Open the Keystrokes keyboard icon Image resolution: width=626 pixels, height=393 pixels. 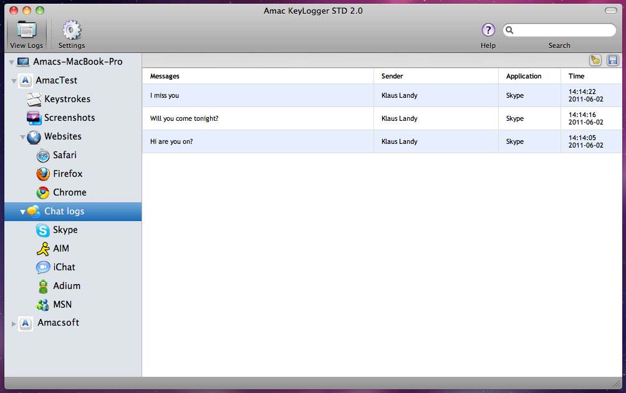(34, 100)
